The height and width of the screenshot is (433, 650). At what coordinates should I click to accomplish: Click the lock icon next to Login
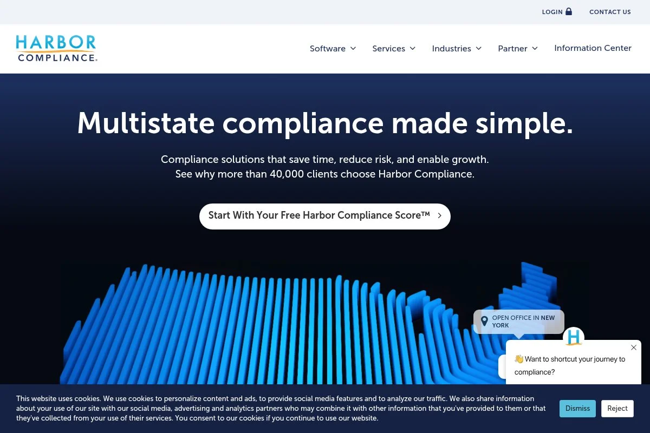point(569,11)
